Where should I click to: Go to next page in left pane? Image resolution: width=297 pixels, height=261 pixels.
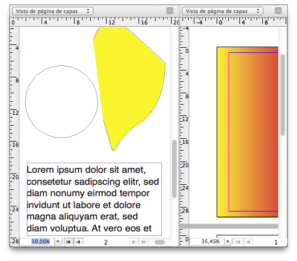coord(134,242)
